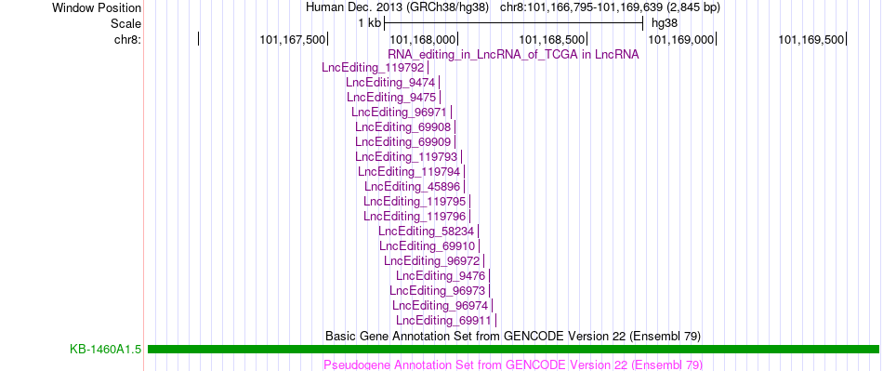The height and width of the screenshot is (371, 883).
Task: Open the LncEditing_119795 editing site
Action: pyautogui.click(x=415, y=201)
